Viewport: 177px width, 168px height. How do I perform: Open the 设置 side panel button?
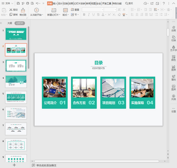point(173,110)
